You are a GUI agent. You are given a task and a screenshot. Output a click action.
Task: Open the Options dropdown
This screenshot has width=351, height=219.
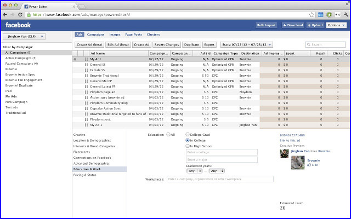[x=336, y=25]
